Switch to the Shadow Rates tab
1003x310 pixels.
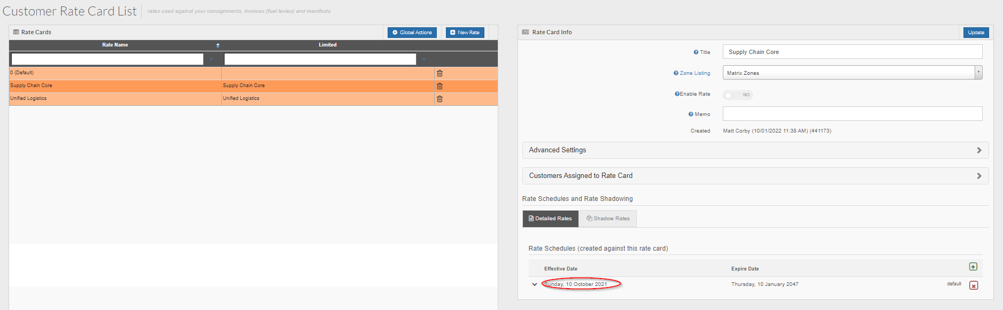(x=608, y=219)
